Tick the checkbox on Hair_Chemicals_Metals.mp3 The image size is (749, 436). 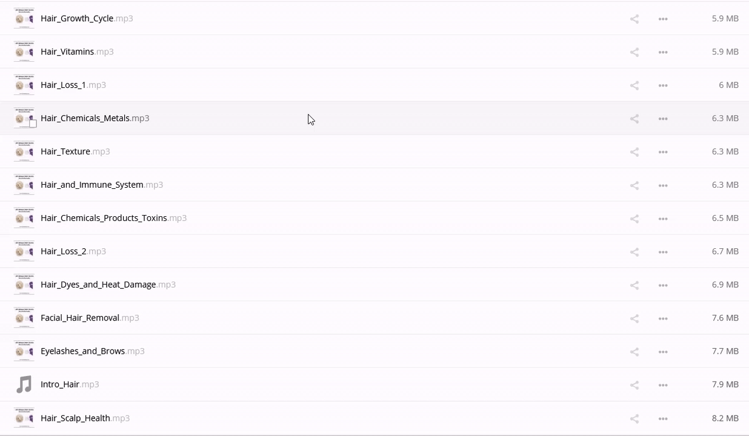click(33, 124)
